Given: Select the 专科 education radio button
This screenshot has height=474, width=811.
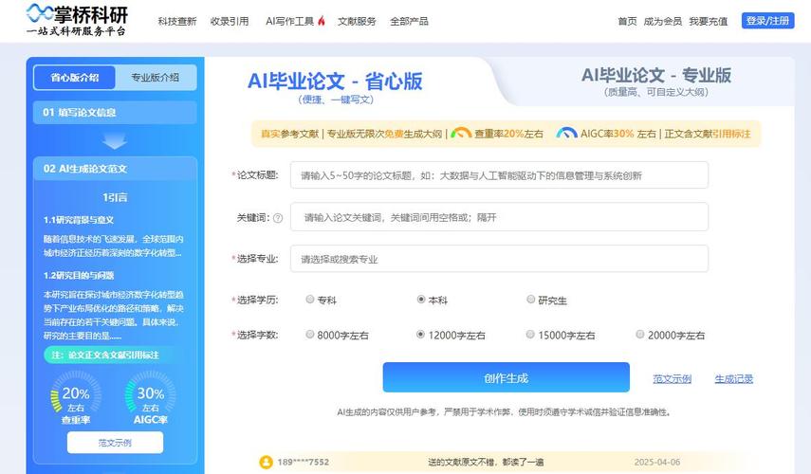Looking at the screenshot, I should 310,300.
